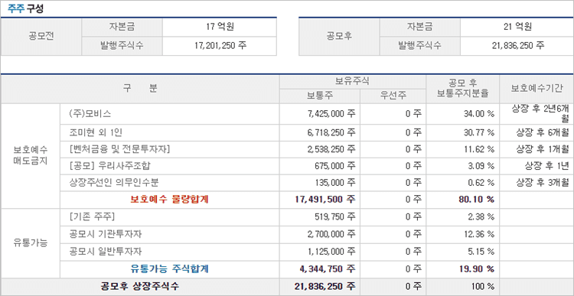Click the 5.15 % ownership value

pyautogui.click(x=481, y=252)
